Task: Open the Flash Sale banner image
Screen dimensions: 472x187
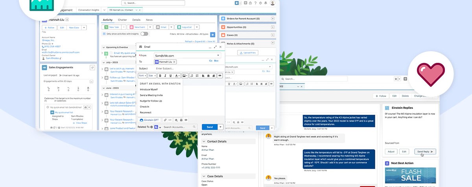Action: [410, 176]
